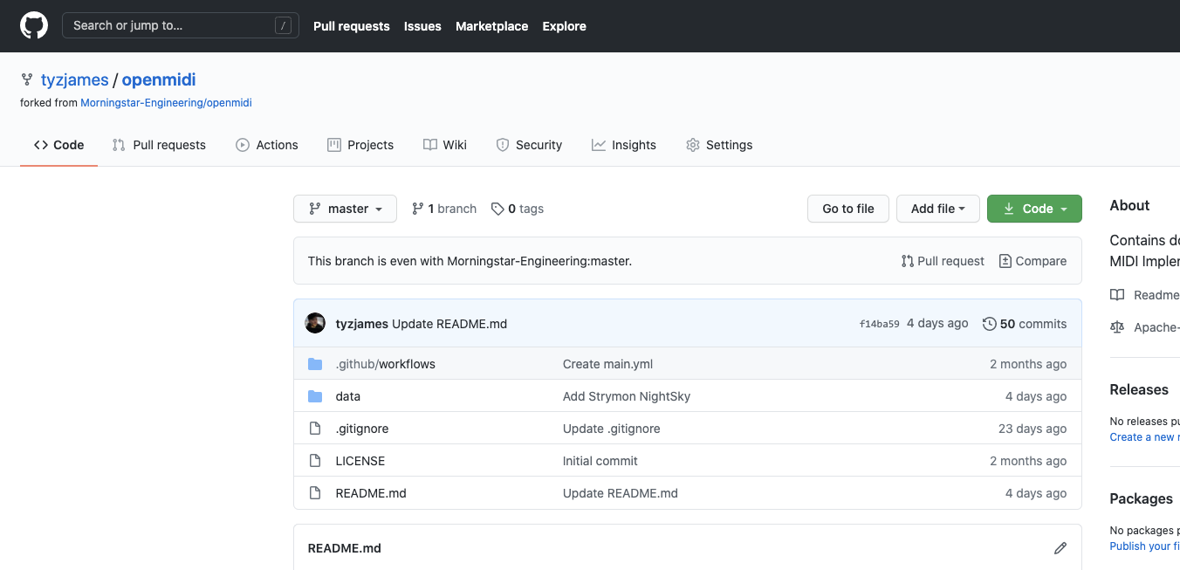View the 0 tags list
Image resolution: width=1180 pixels, height=570 pixels.
518,209
